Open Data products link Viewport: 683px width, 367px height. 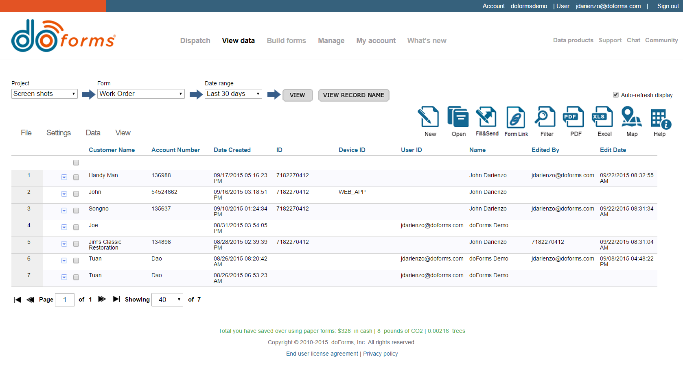(x=573, y=40)
